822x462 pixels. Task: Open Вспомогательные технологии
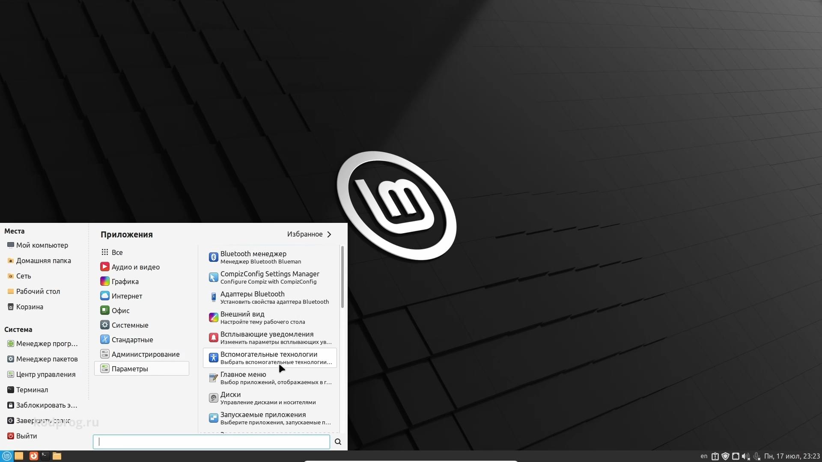(270, 358)
